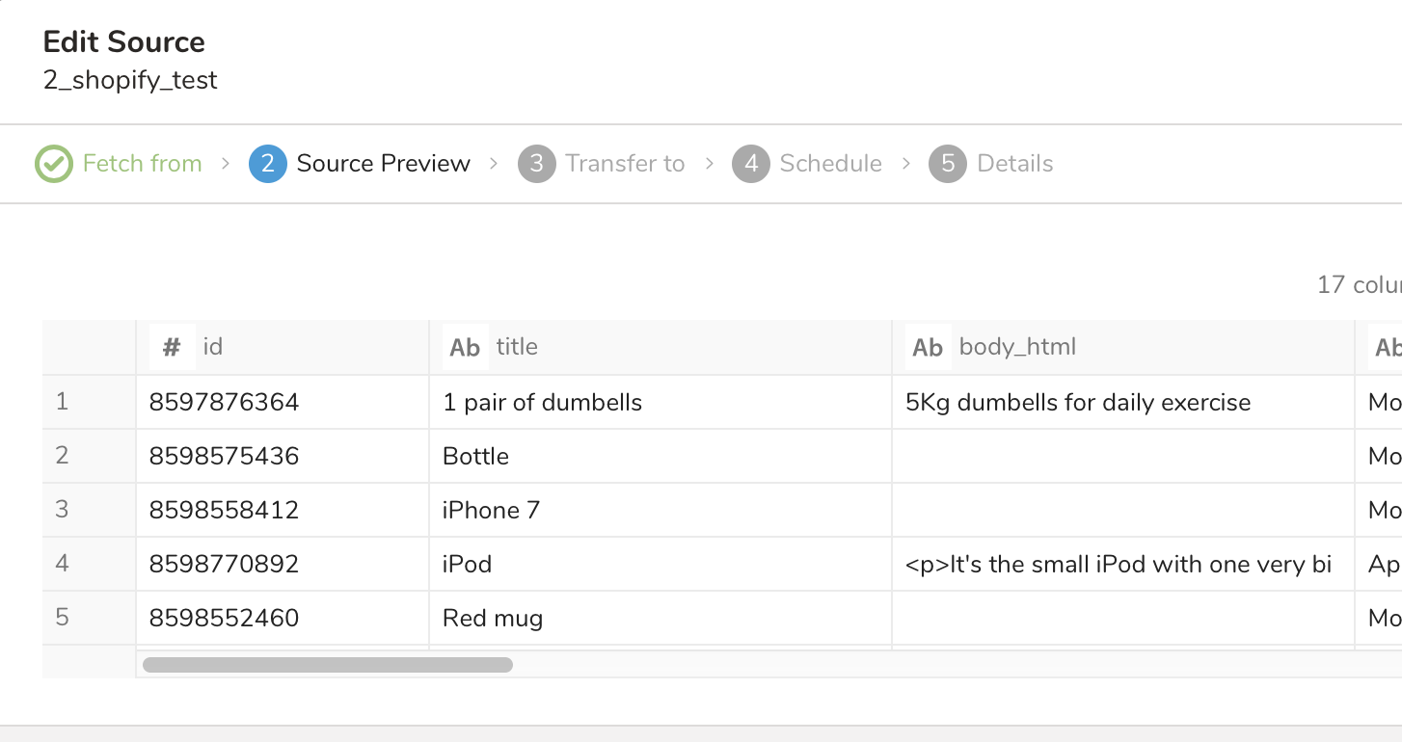Image resolution: width=1402 pixels, height=742 pixels.
Task: Click the 5Kg dumbells description cell
Action: click(x=1078, y=402)
